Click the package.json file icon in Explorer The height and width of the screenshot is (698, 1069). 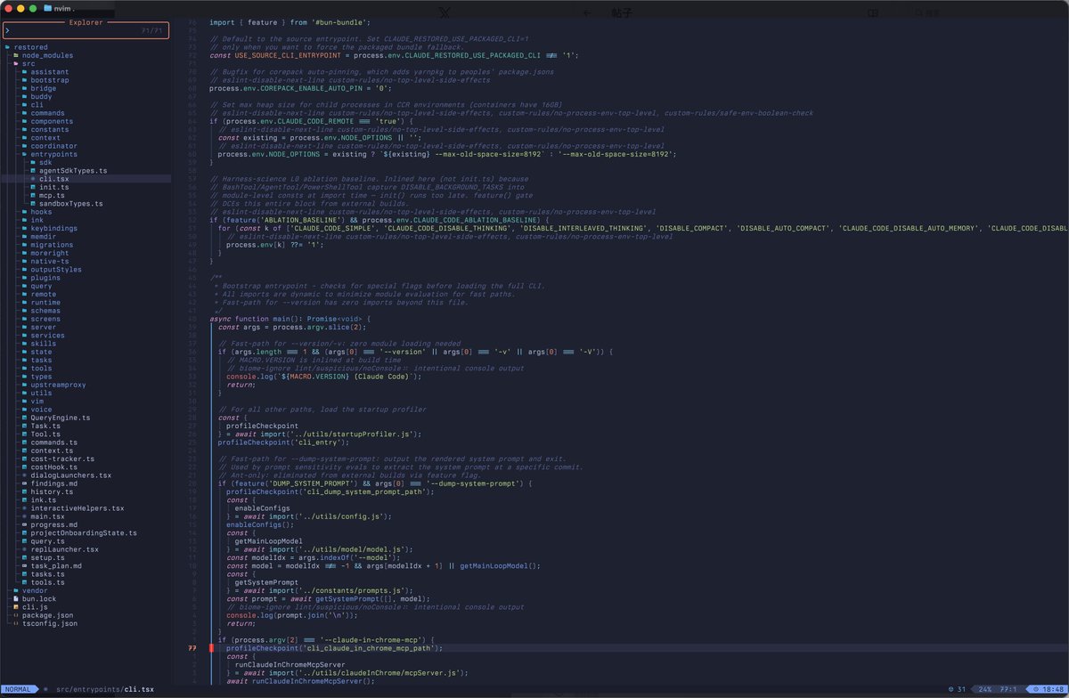(16, 614)
